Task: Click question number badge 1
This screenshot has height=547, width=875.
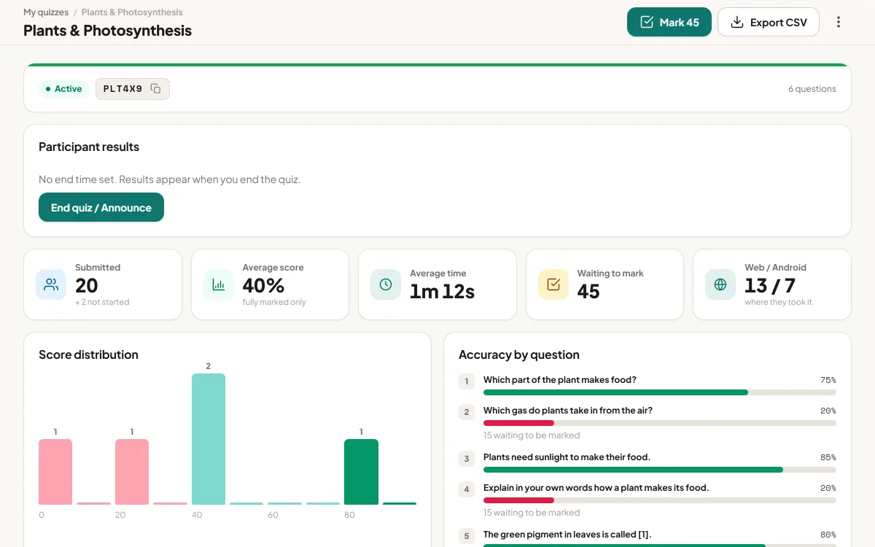Action: pos(467,381)
